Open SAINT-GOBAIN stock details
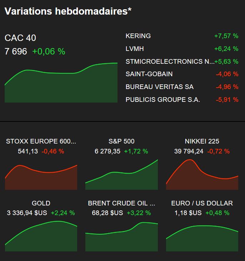Viewport: 245px width, 261px height. [182, 74]
